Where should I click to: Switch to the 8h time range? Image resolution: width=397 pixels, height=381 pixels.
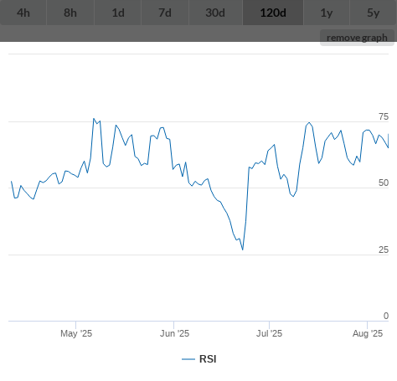point(70,13)
